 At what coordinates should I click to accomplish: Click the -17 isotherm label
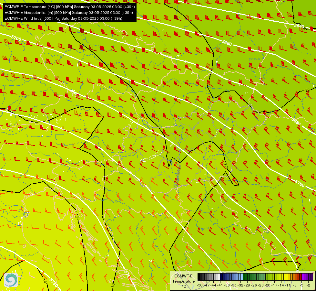point(226,165)
